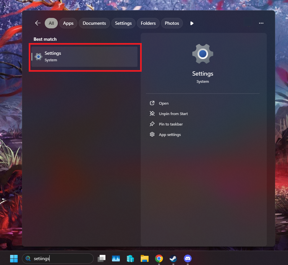Click the Windows Start button
This screenshot has width=288, height=265.
pyautogui.click(x=14, y=258)
